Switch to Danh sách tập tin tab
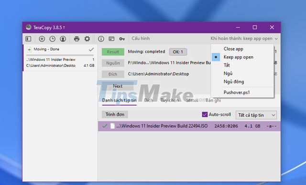Screen dimensions: 306x185 (119, 101)
